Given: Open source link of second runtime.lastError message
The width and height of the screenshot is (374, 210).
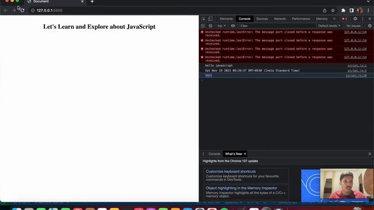Looking at the screenshot, I should coord(355,40).
